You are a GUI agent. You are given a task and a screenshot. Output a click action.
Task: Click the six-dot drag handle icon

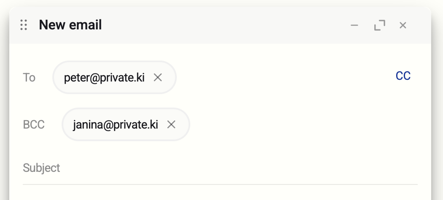tap(24, 25)
